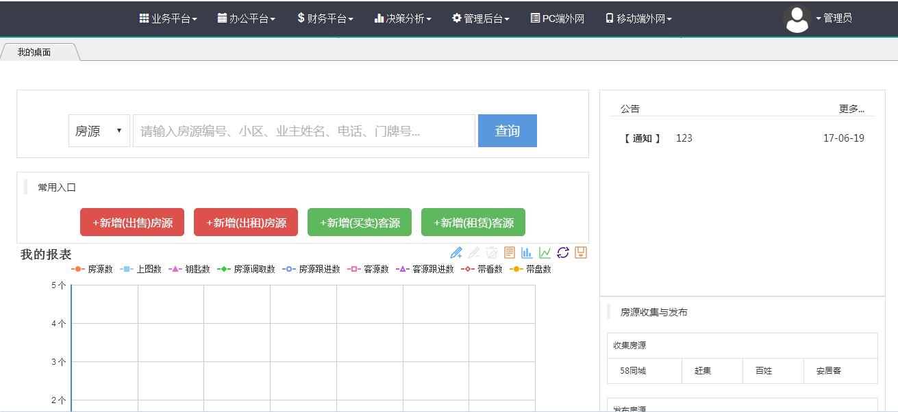The width and height of the screenshot is (898, 412).
Task: Toggle the orange 带盘数 legend marker
Action: (x=516, y=269)
